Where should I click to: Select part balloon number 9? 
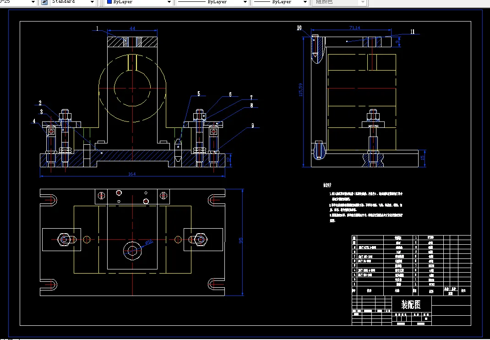(x=253, y=126)
